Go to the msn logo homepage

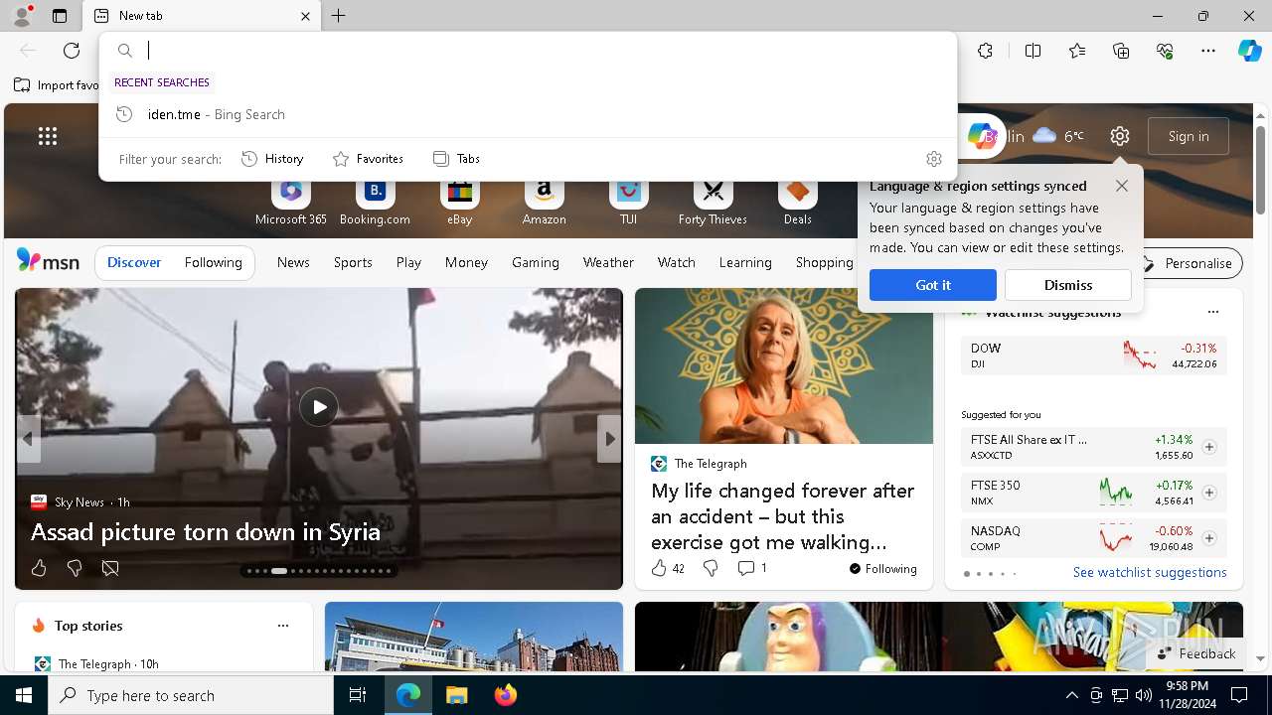48,261
